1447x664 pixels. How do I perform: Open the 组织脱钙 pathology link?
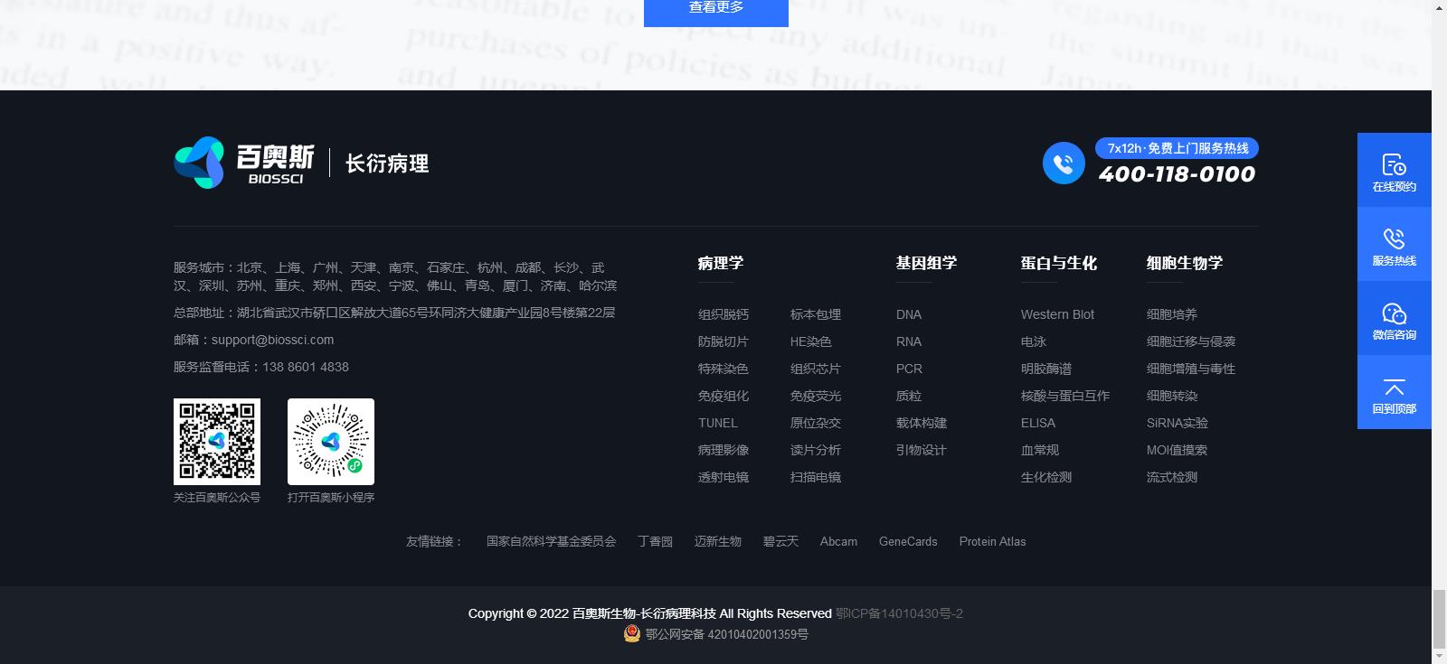723,314
